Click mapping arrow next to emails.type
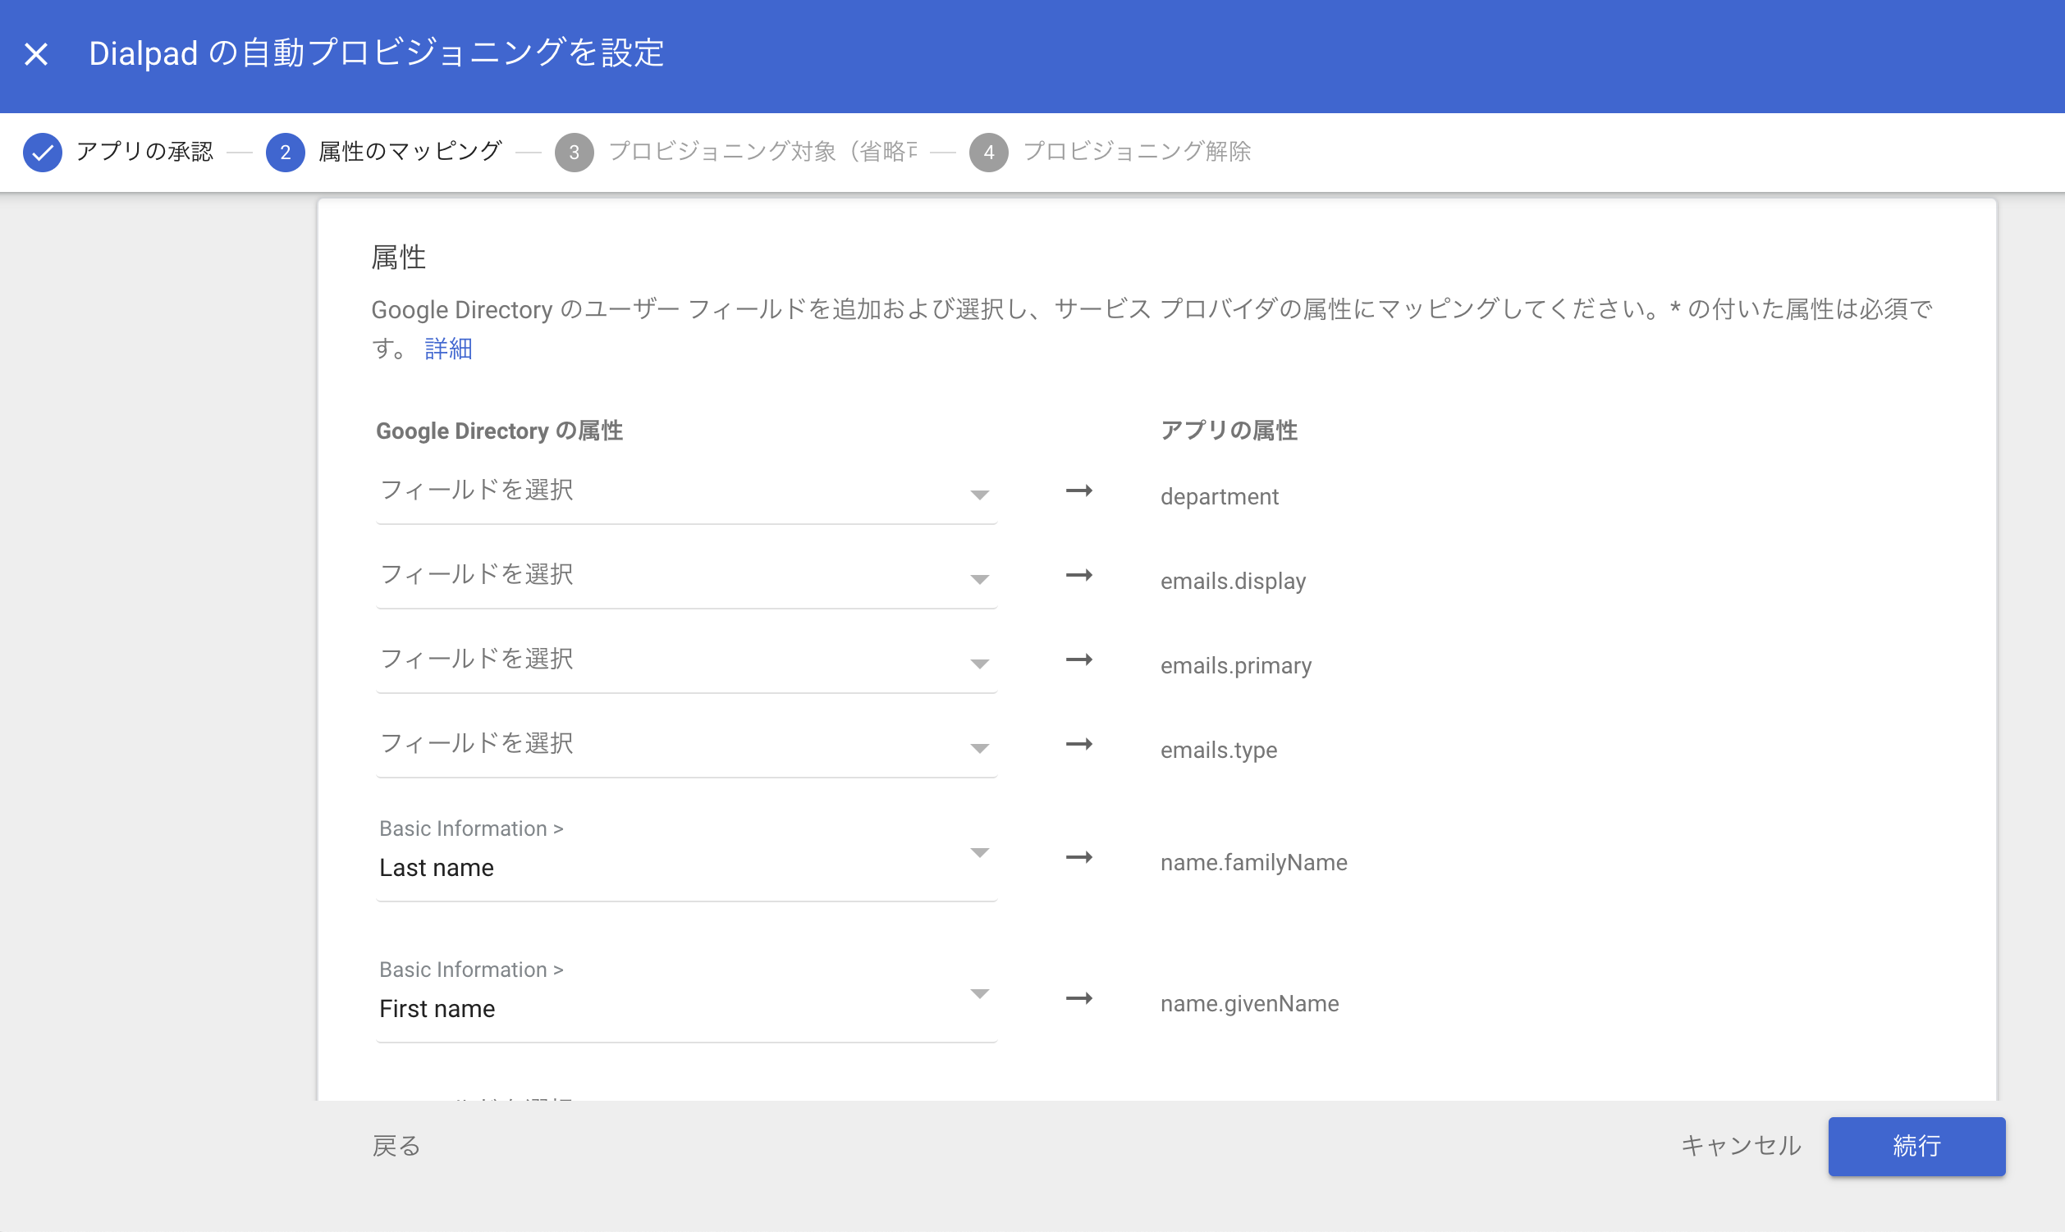2065x1232 pixels. point(1079,745)
